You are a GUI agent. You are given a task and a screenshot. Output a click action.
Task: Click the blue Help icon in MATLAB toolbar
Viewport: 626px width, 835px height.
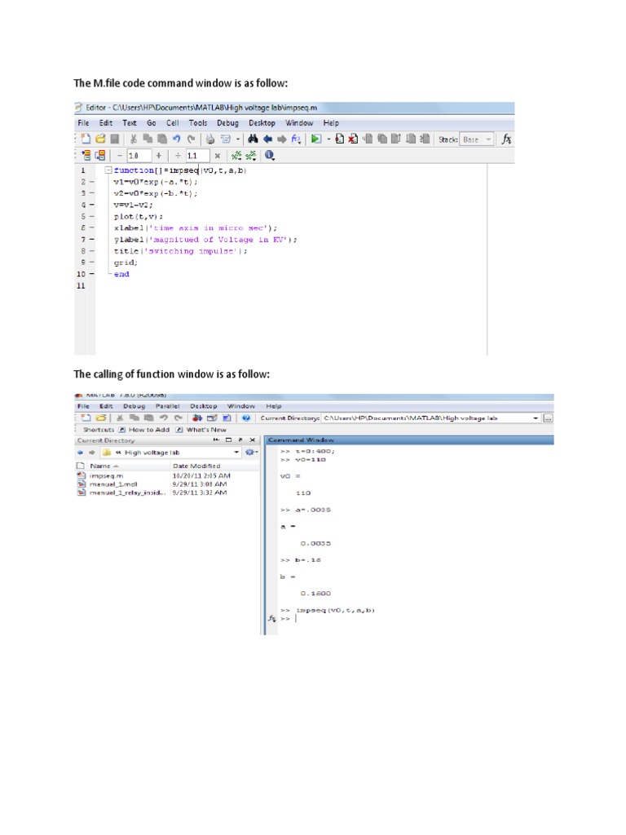pos(246,418)
